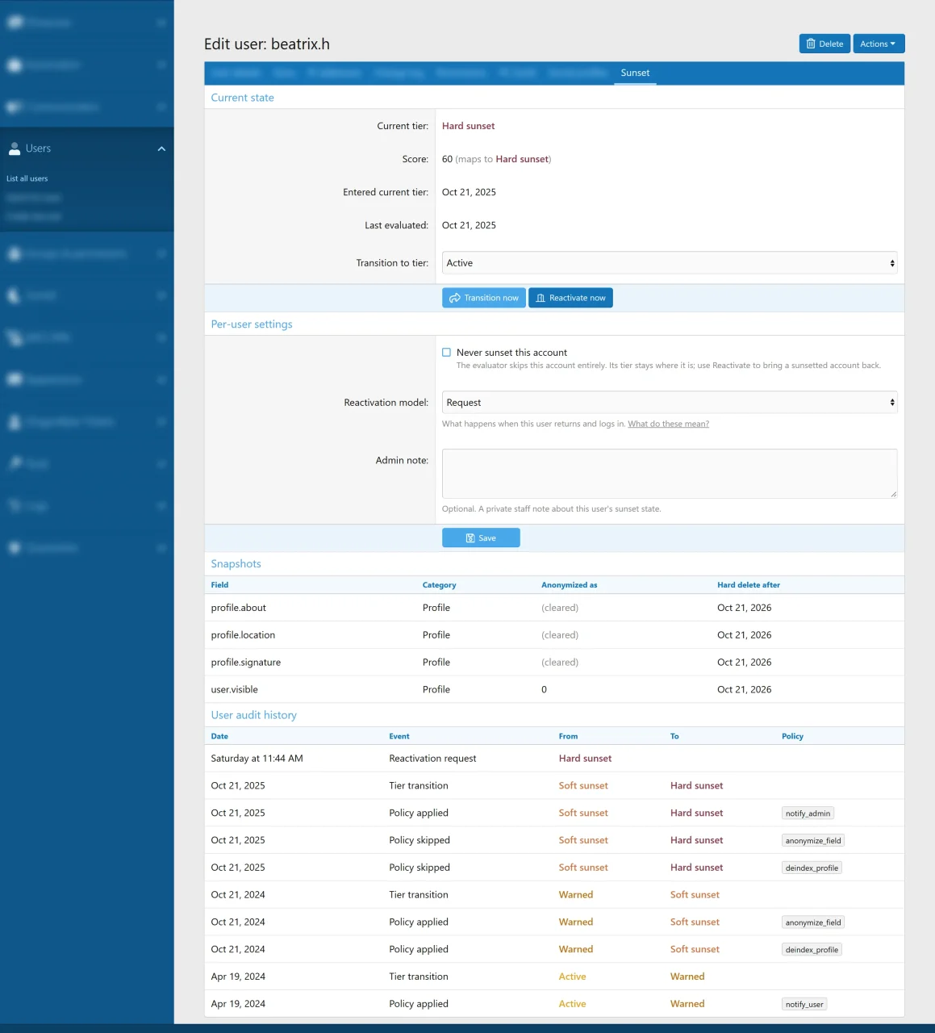Click the From column header
This screenshot has height=1033, width=935.
click(569, 736)
